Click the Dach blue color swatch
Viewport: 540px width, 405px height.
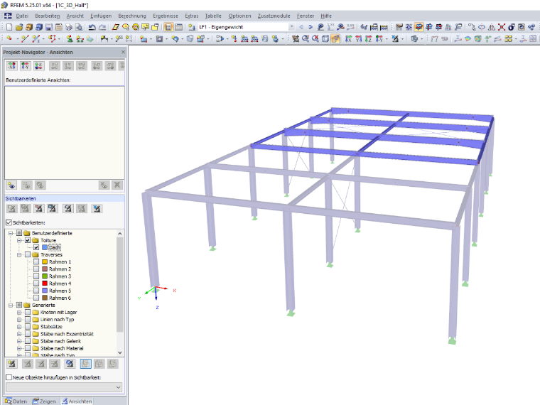[45, 247]
